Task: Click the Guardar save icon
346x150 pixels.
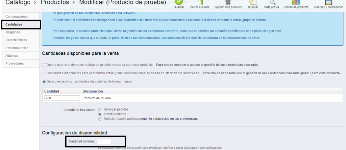Action: point(179,2)
